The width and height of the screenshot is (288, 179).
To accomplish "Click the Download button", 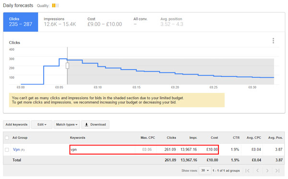I will 96,124.
